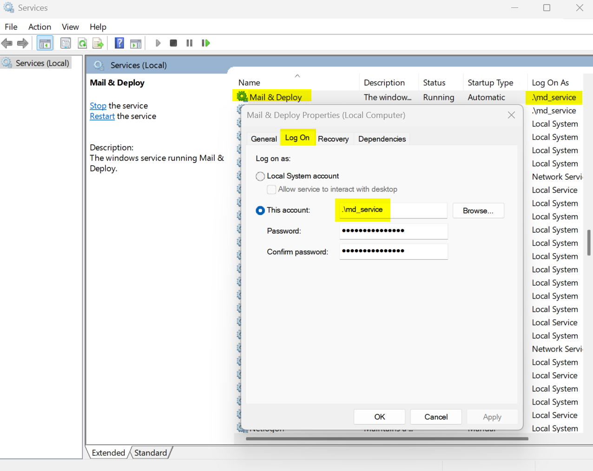Click the Password input field
Viewport: 593px width, 471px height.
[x=393, y=231]
